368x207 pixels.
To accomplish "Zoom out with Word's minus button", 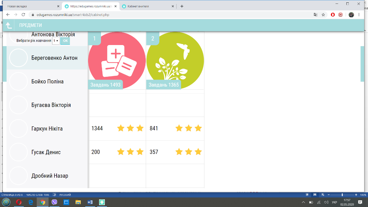I will (329, 195).
